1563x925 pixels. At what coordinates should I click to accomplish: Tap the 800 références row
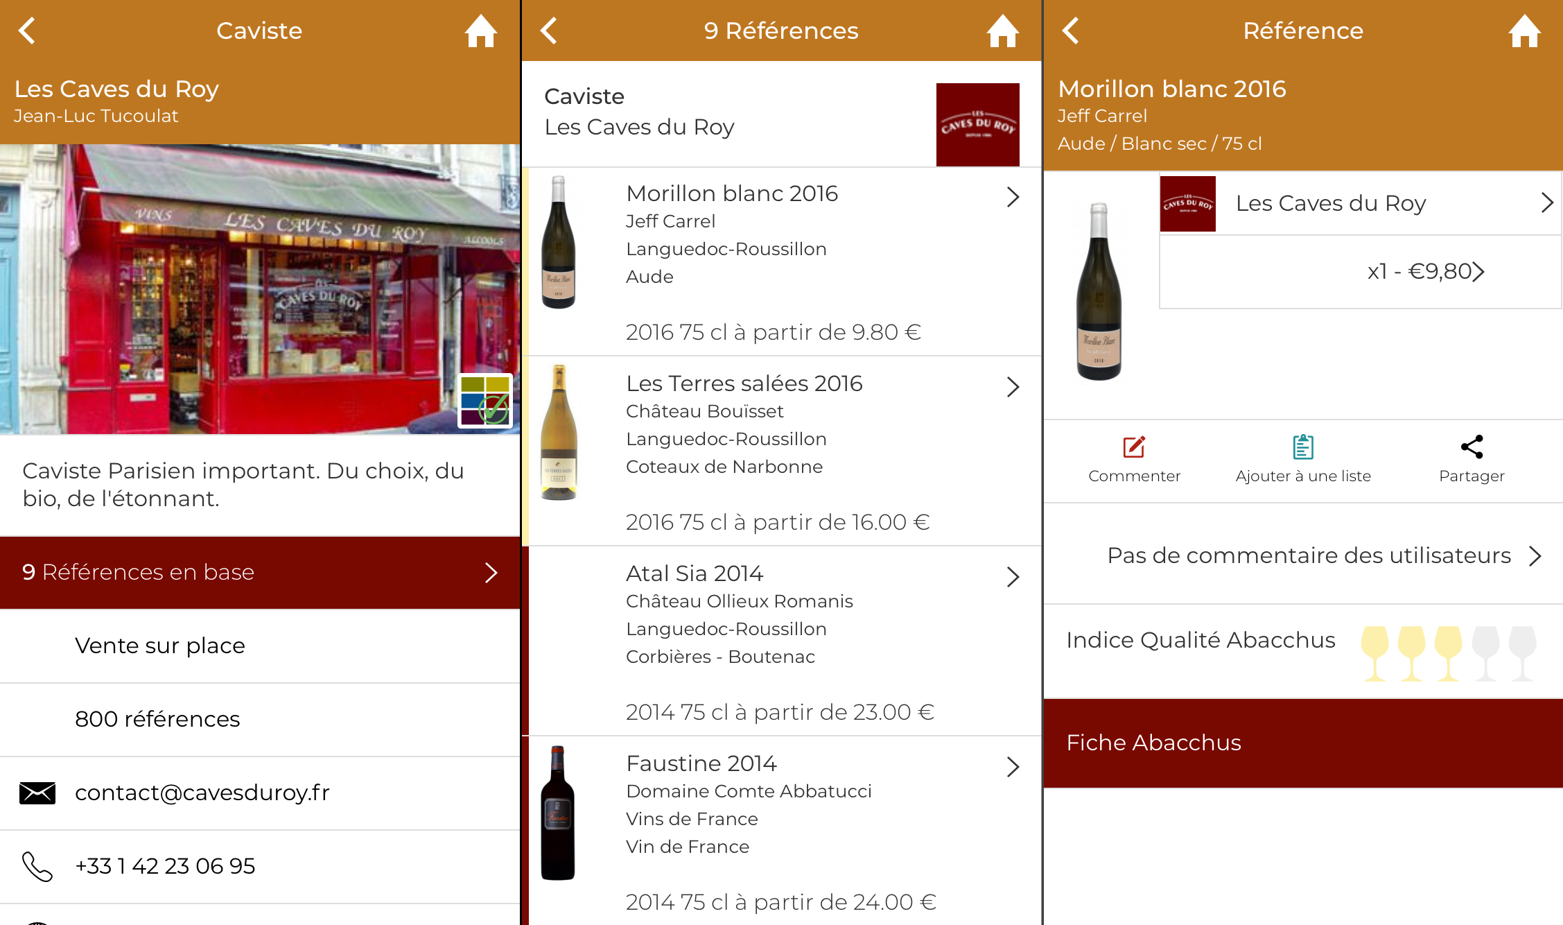(x=260, y=719)
